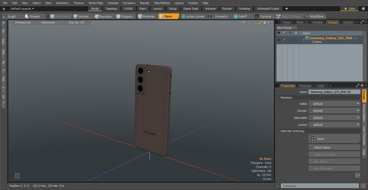Open the Vertex Map menu

[96, 3]
